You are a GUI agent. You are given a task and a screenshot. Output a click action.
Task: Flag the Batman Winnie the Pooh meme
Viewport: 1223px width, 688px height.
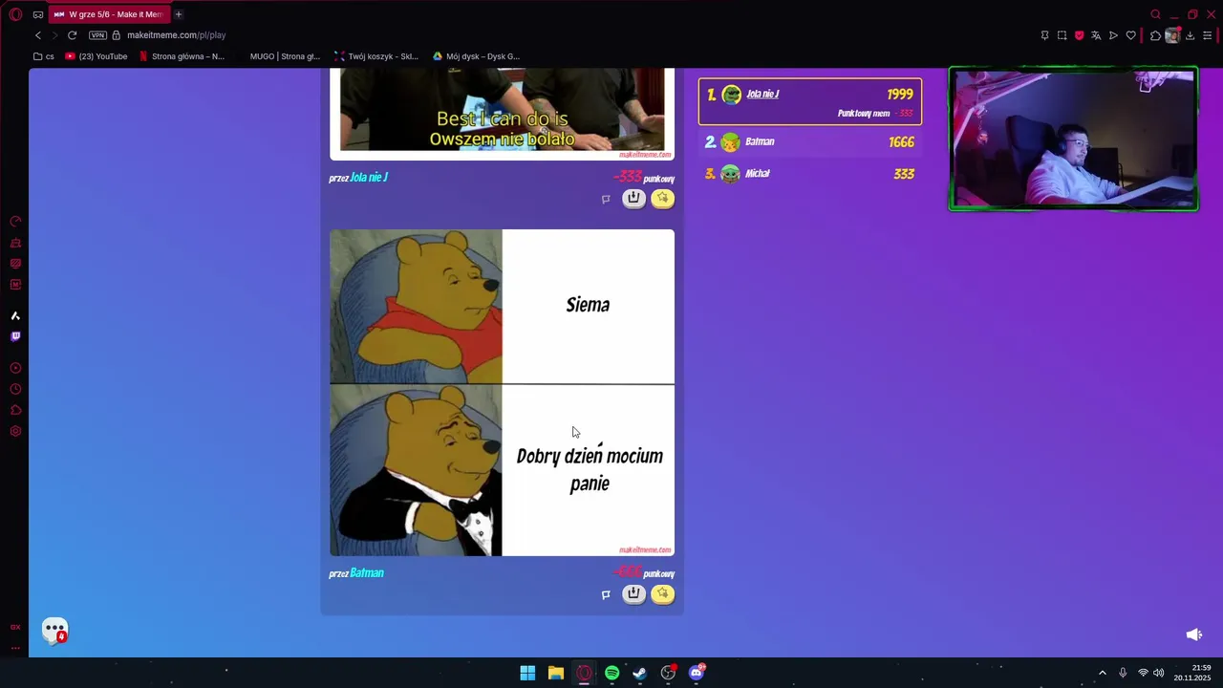pos(606,594)
